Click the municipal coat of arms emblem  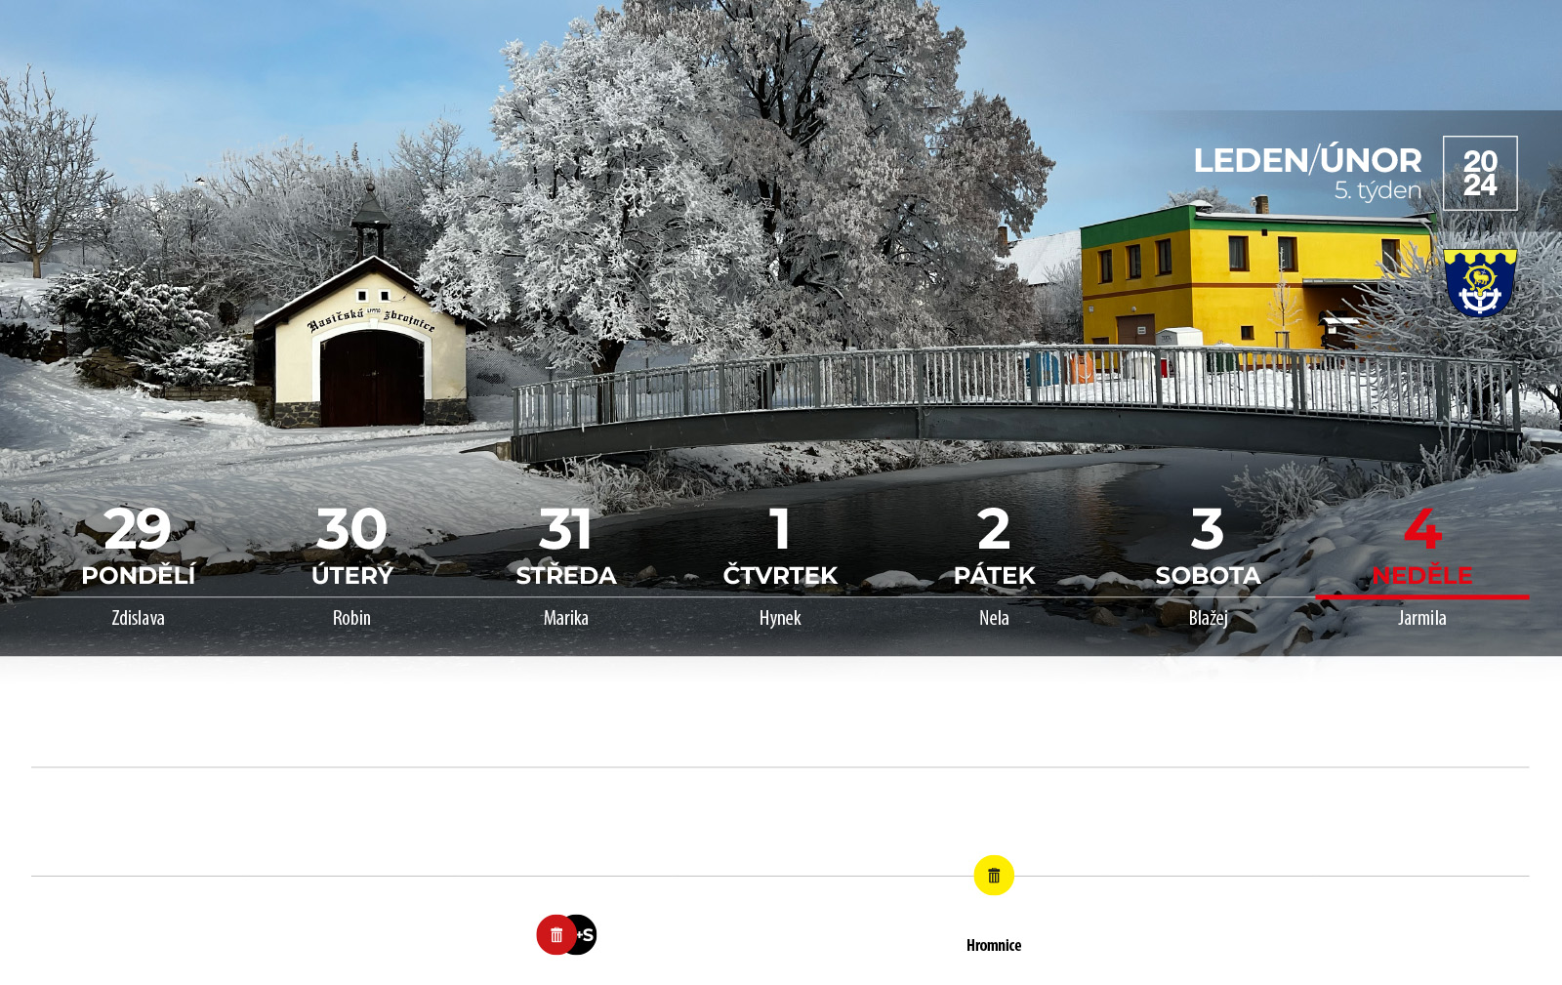click(1480, 283)
